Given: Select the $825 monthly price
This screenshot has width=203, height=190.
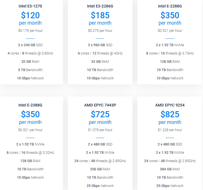Looking at the screenshot, I should 170,114.
